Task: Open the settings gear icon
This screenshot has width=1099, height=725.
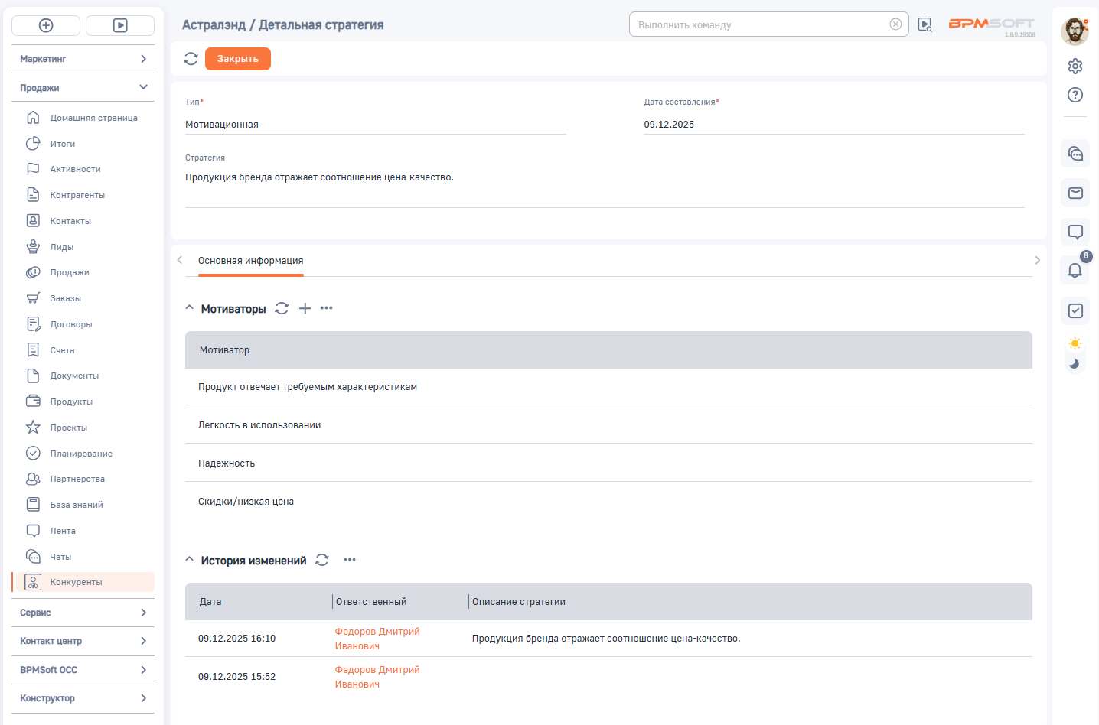Action: pyautogui.click(x=1075, y=67)
